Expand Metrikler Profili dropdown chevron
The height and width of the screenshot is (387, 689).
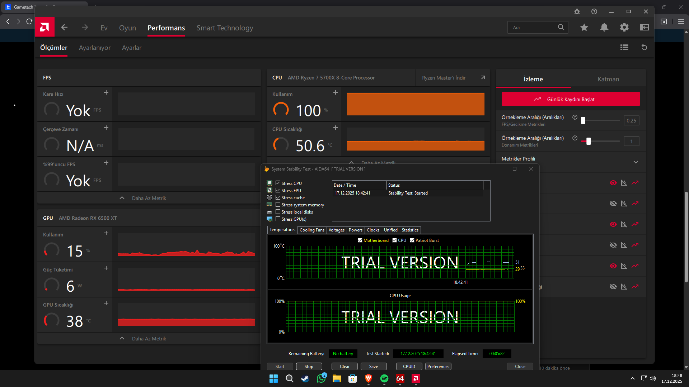tap(636, 162)
